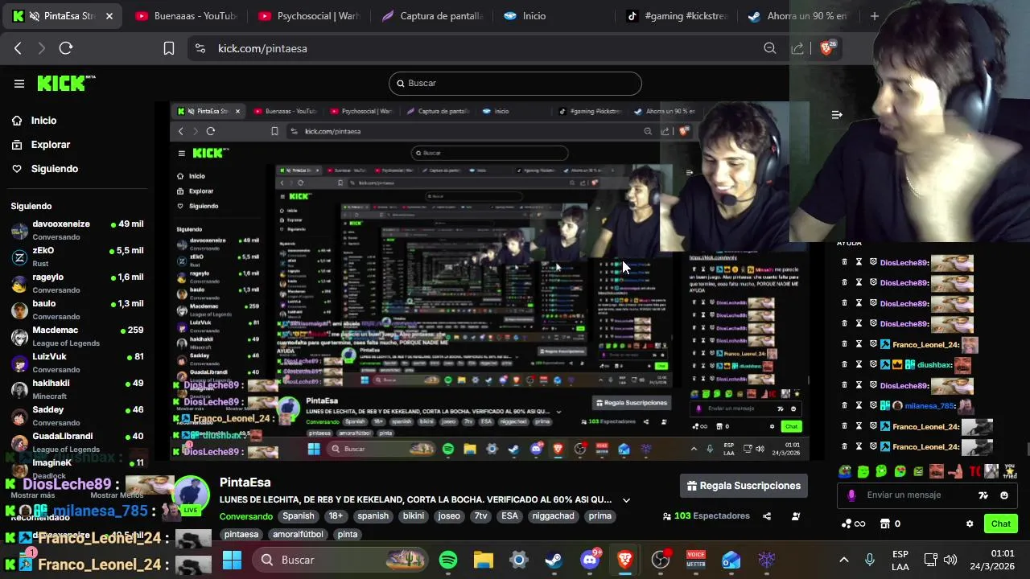Image resolution: width=1030 pixels, height=579 pixels.
Task: Click the Kick Buscar search field
Action: (515, 83)
